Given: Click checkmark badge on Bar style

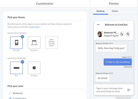Looking at the screenshot, I should [22, 62].
